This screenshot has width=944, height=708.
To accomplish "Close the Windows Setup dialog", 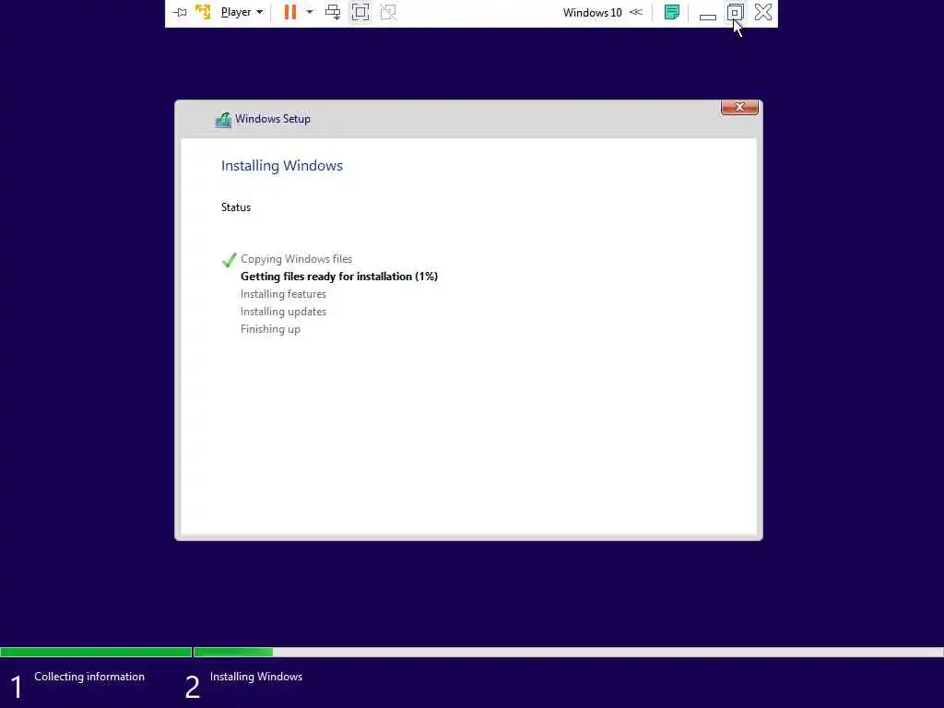I will 739,107.
